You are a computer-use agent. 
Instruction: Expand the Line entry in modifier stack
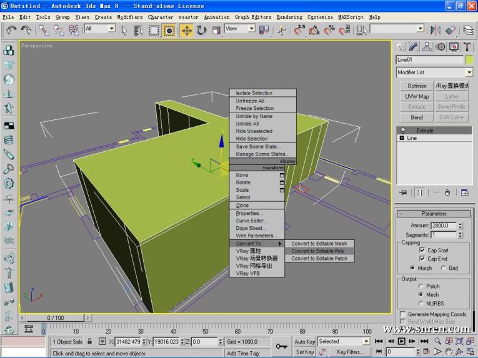pos(402,138)
